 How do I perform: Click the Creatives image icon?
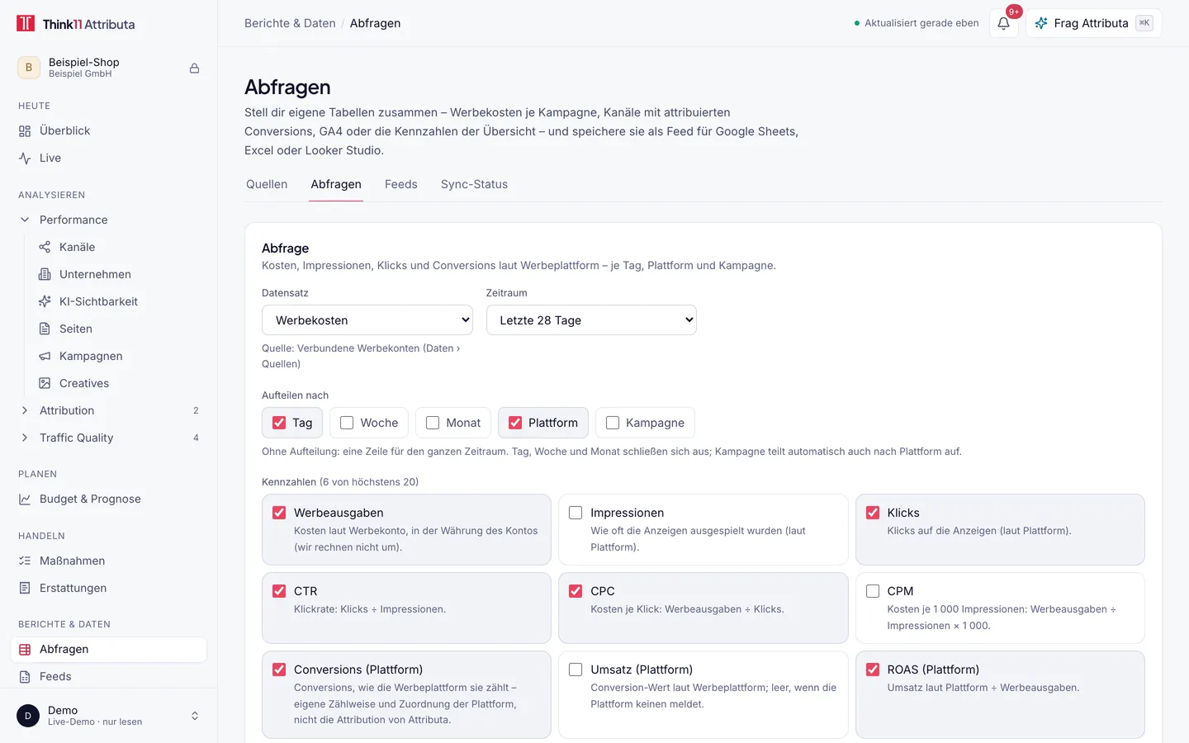45,383
